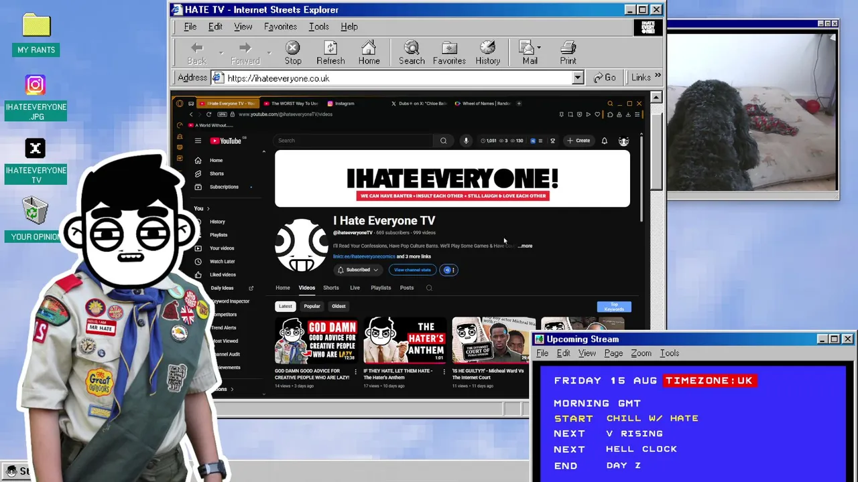The width and height of the screenshot is (858, 482).
Task: Switch to the Playlists channel tab
Action: 381,288
